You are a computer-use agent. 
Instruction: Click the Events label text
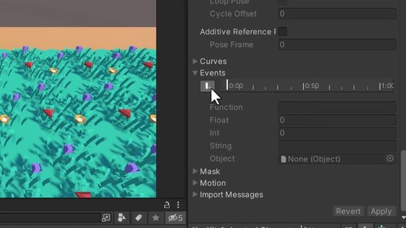213,73
